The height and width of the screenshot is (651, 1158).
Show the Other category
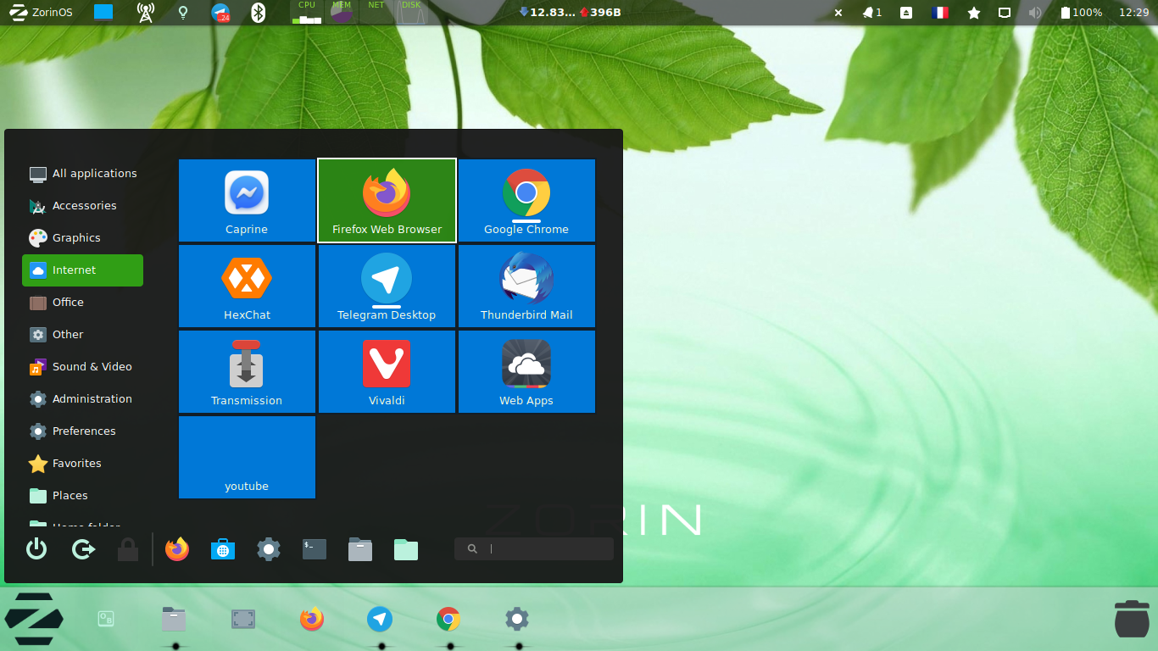click(82, 335)
